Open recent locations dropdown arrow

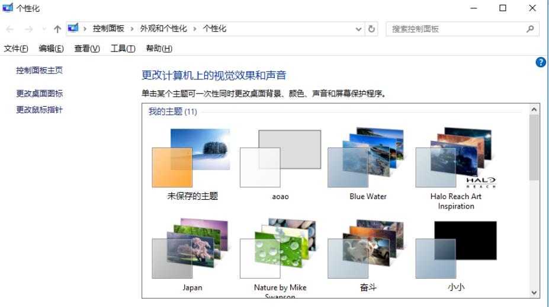[x=44, y=29]
